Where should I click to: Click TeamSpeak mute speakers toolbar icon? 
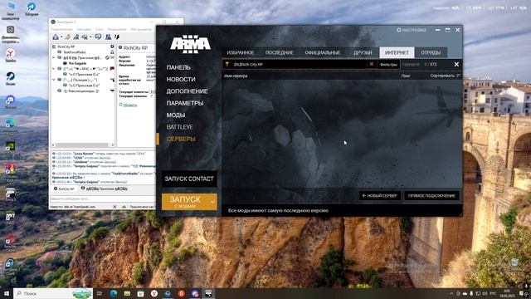point(85,37)
